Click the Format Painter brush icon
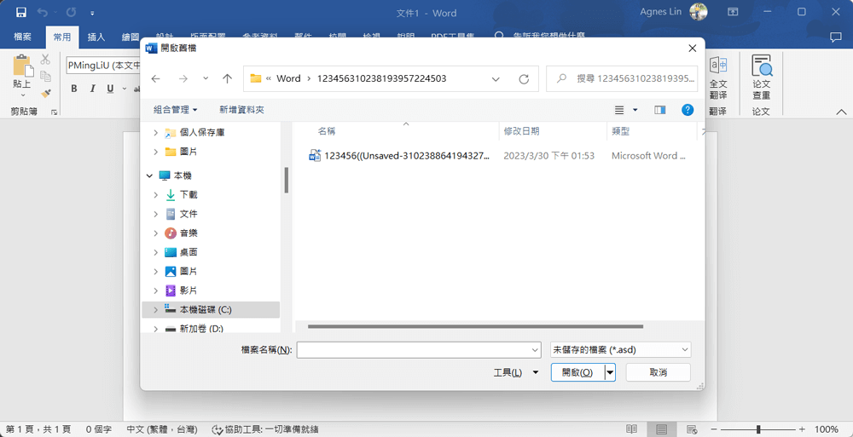 (x=46, y=94)
